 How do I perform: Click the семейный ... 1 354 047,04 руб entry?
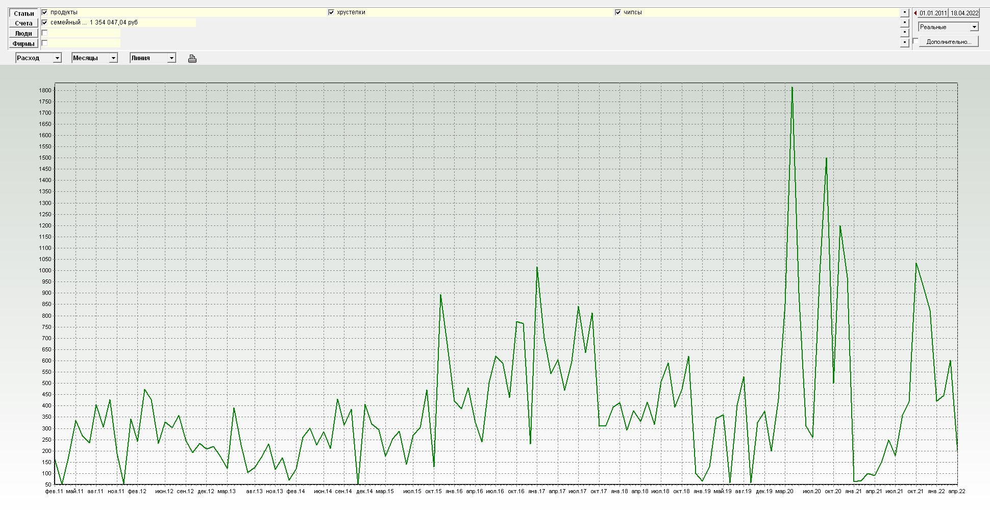tap(94, 22)
